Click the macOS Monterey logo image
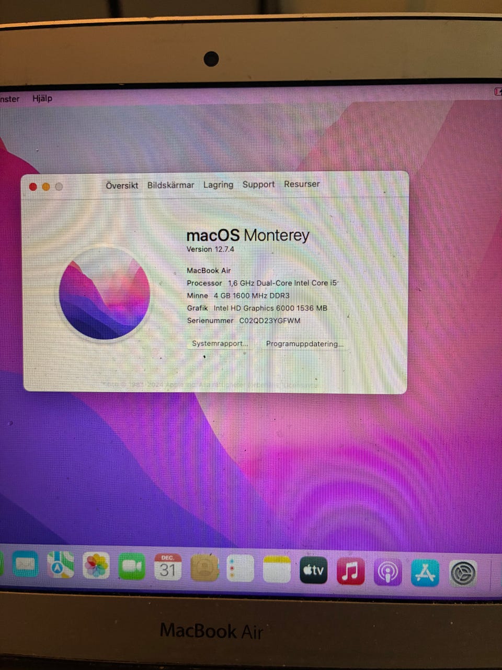The image size is (502, 670). [x=105, y=293]
